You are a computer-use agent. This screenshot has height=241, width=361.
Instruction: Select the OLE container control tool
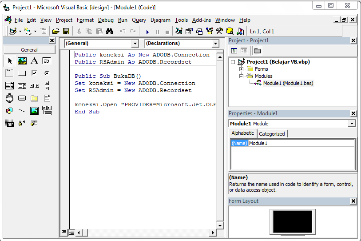(10, 123)
